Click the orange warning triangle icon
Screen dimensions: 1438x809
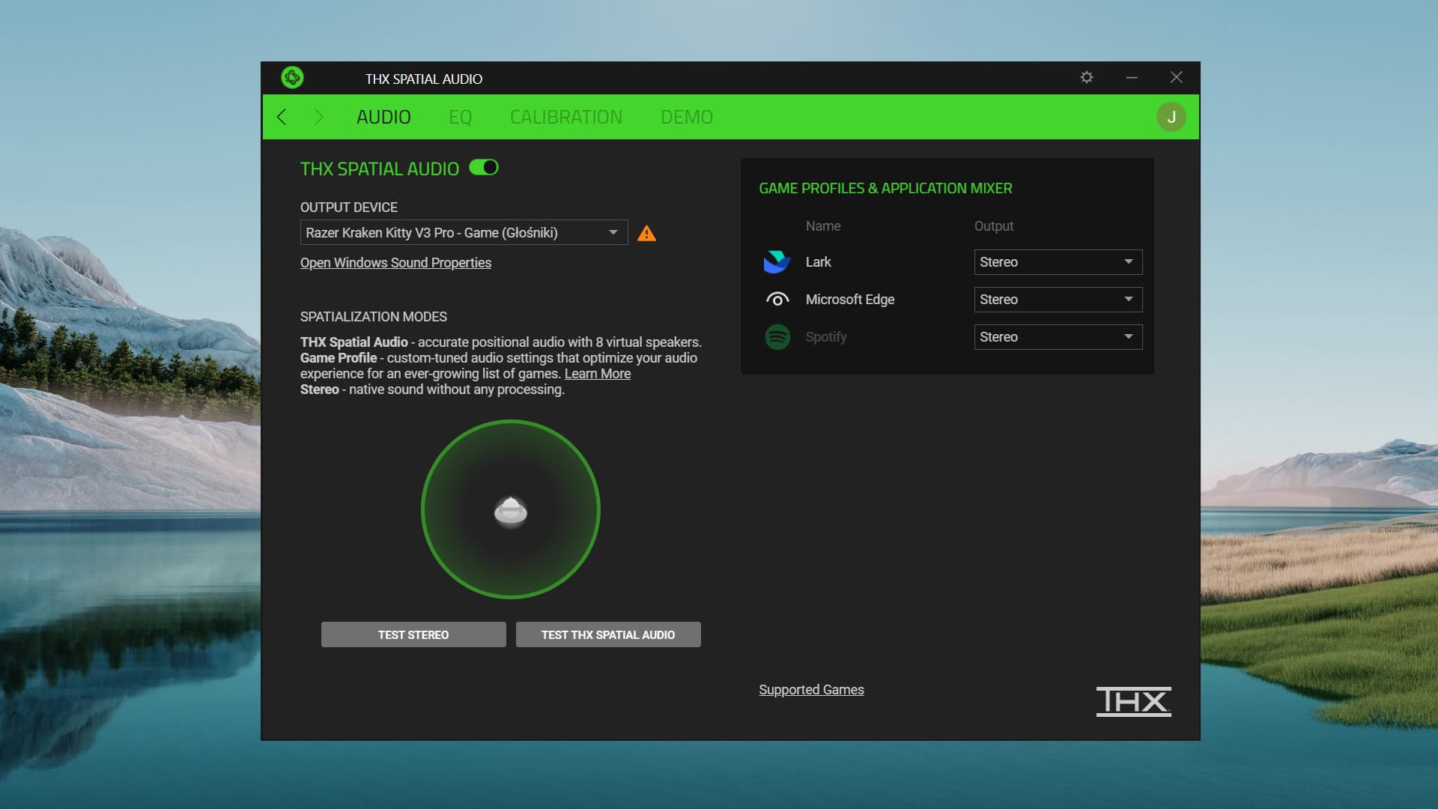coord(646,234)
